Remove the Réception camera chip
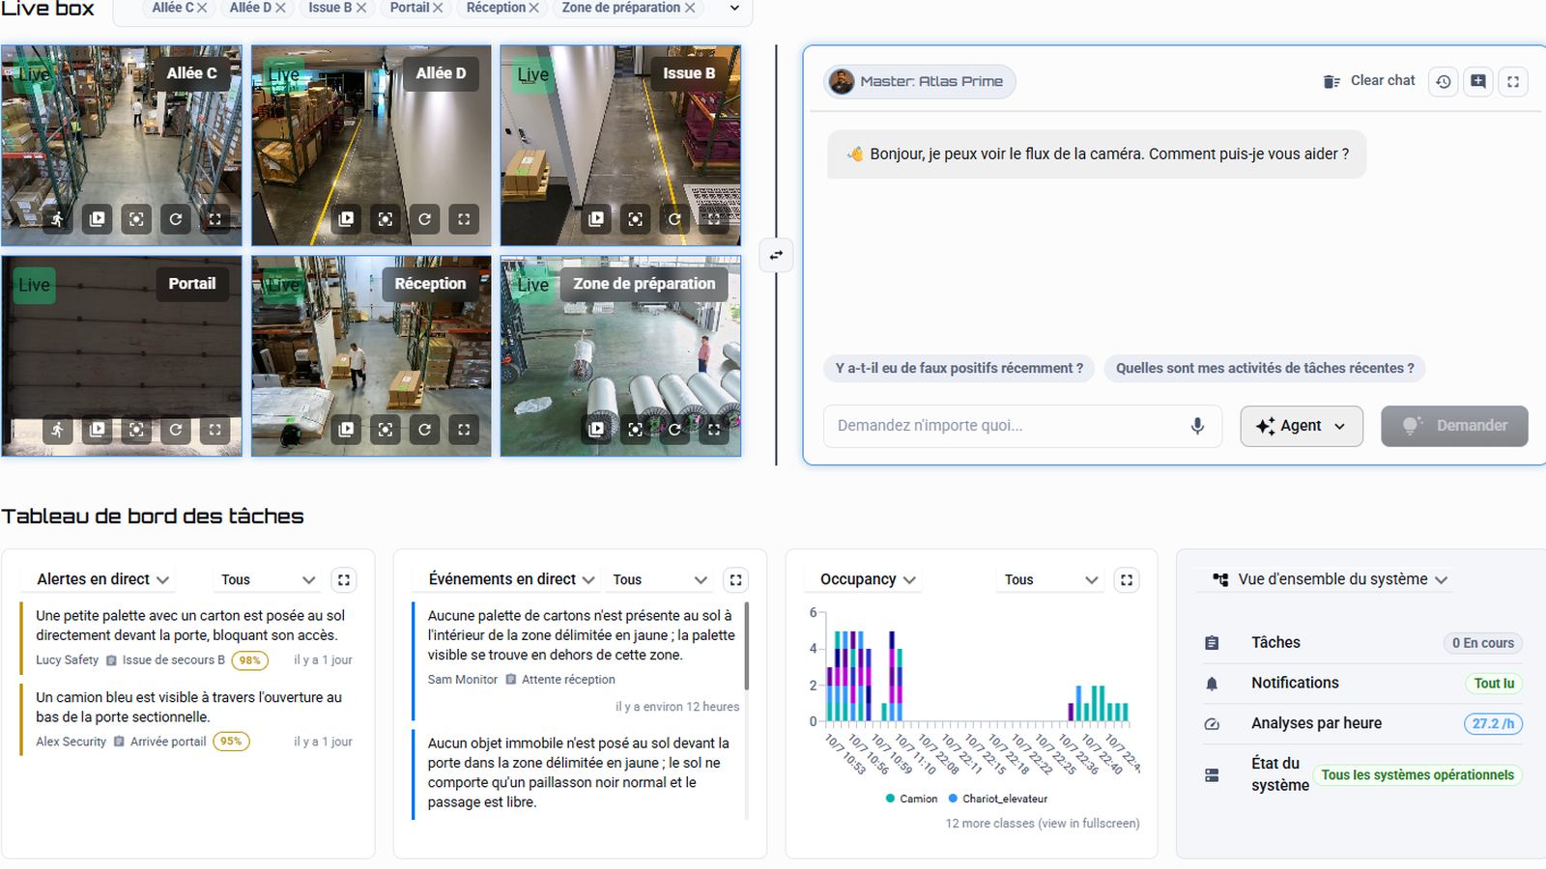This screenshot has height=869, width=1546. click(533, 8)
